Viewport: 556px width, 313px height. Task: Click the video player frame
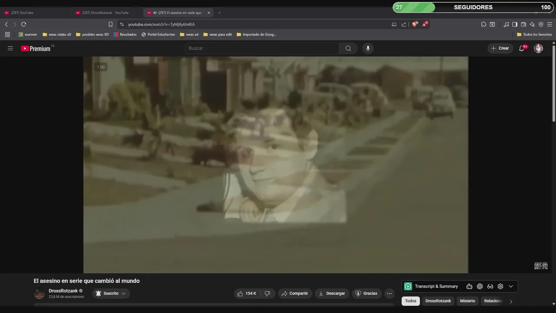(x=276, y=165)
